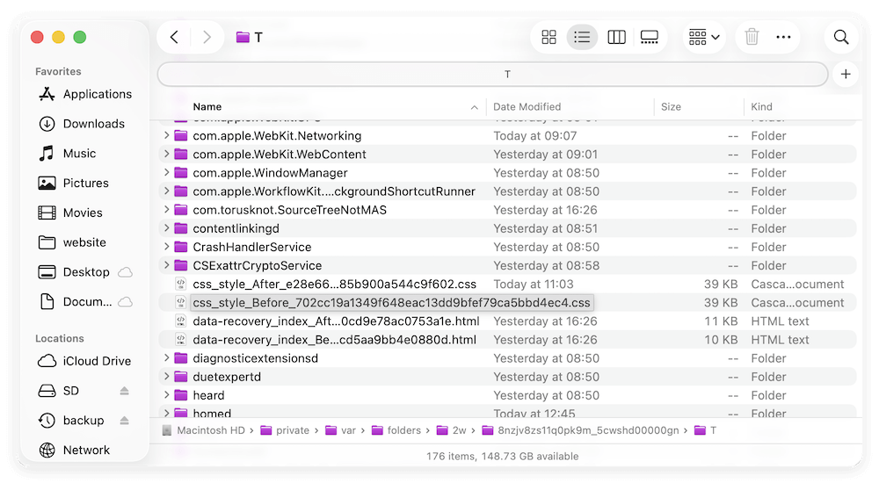Expand com.torusknot.SourceTreeNotMAS folder
The height and width of the screenshot is (483, 879).
(166, 210)
